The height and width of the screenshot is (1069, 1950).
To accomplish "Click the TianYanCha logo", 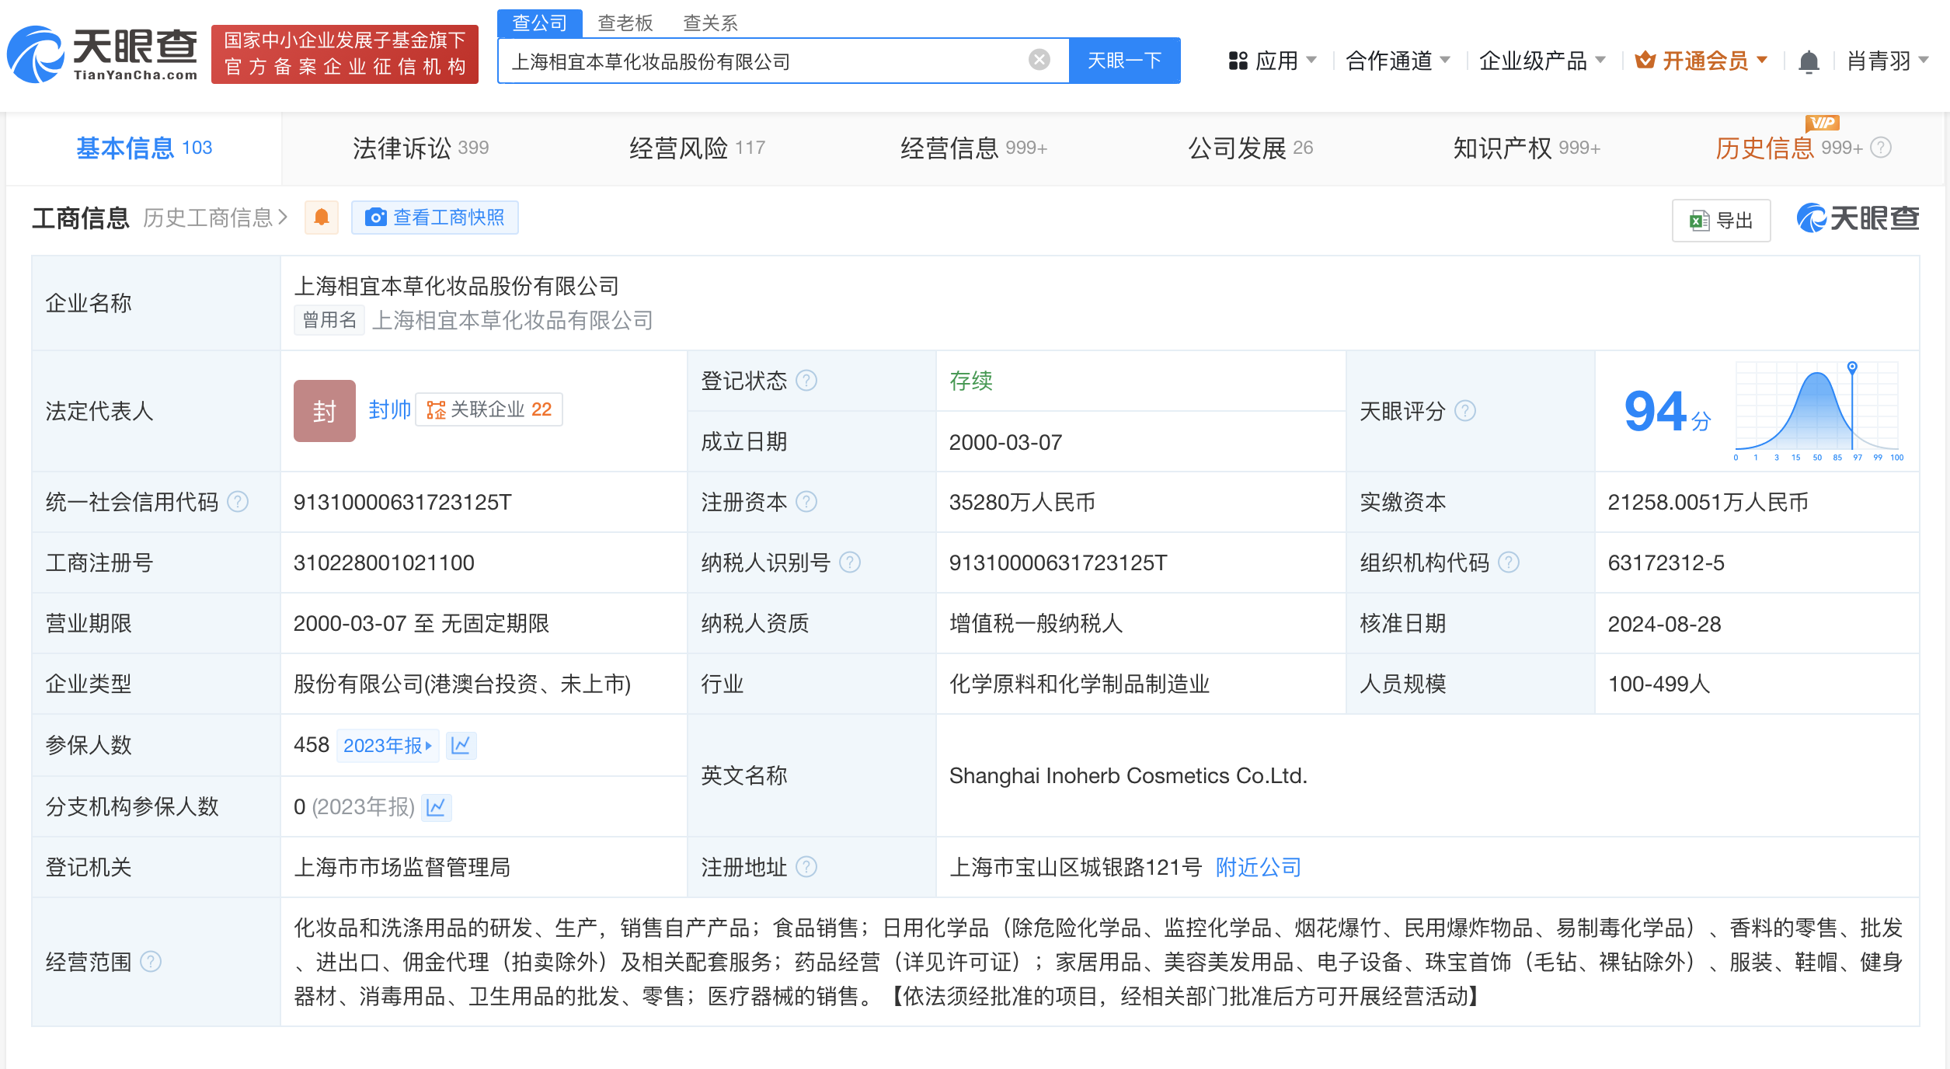I will (103, 54).
